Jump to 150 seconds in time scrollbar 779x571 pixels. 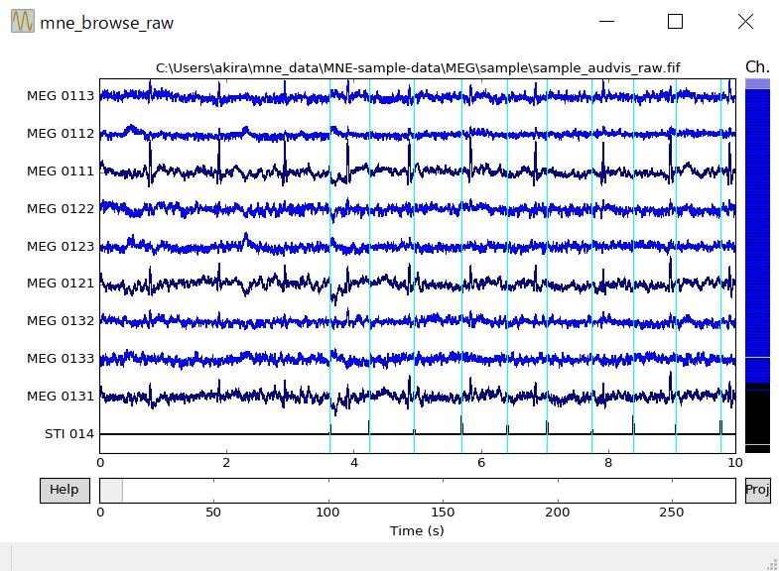443,490
